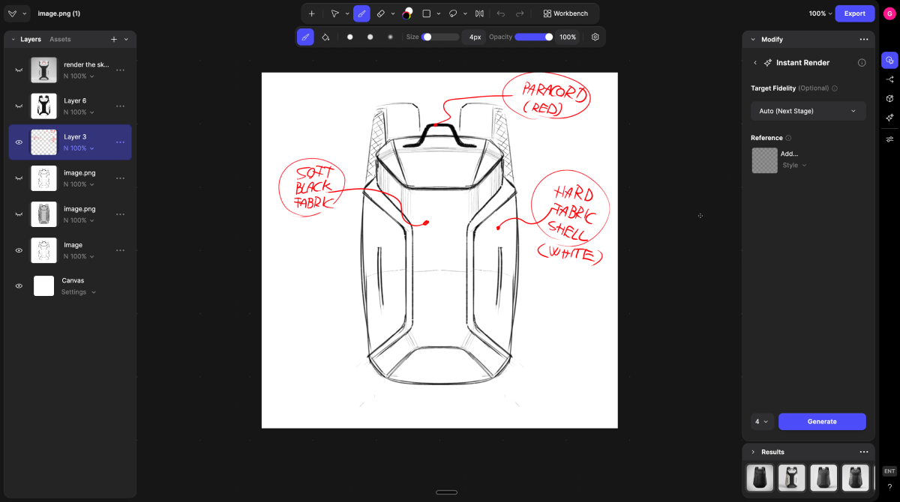The height and width of the screenshot is (502, 900).
Task: Open more options for Layer 6
Action: pos(120,106)
